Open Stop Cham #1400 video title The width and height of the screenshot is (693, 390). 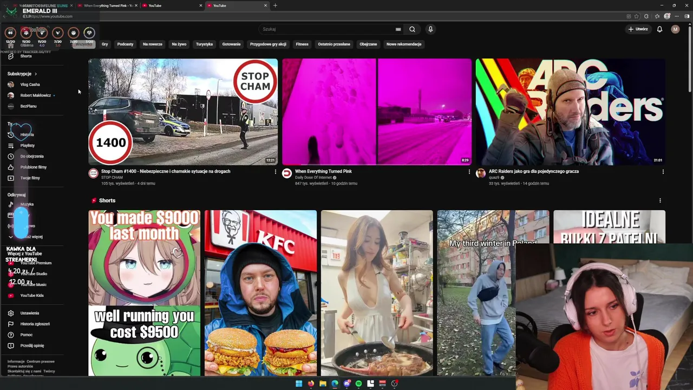tap(166, 171)
